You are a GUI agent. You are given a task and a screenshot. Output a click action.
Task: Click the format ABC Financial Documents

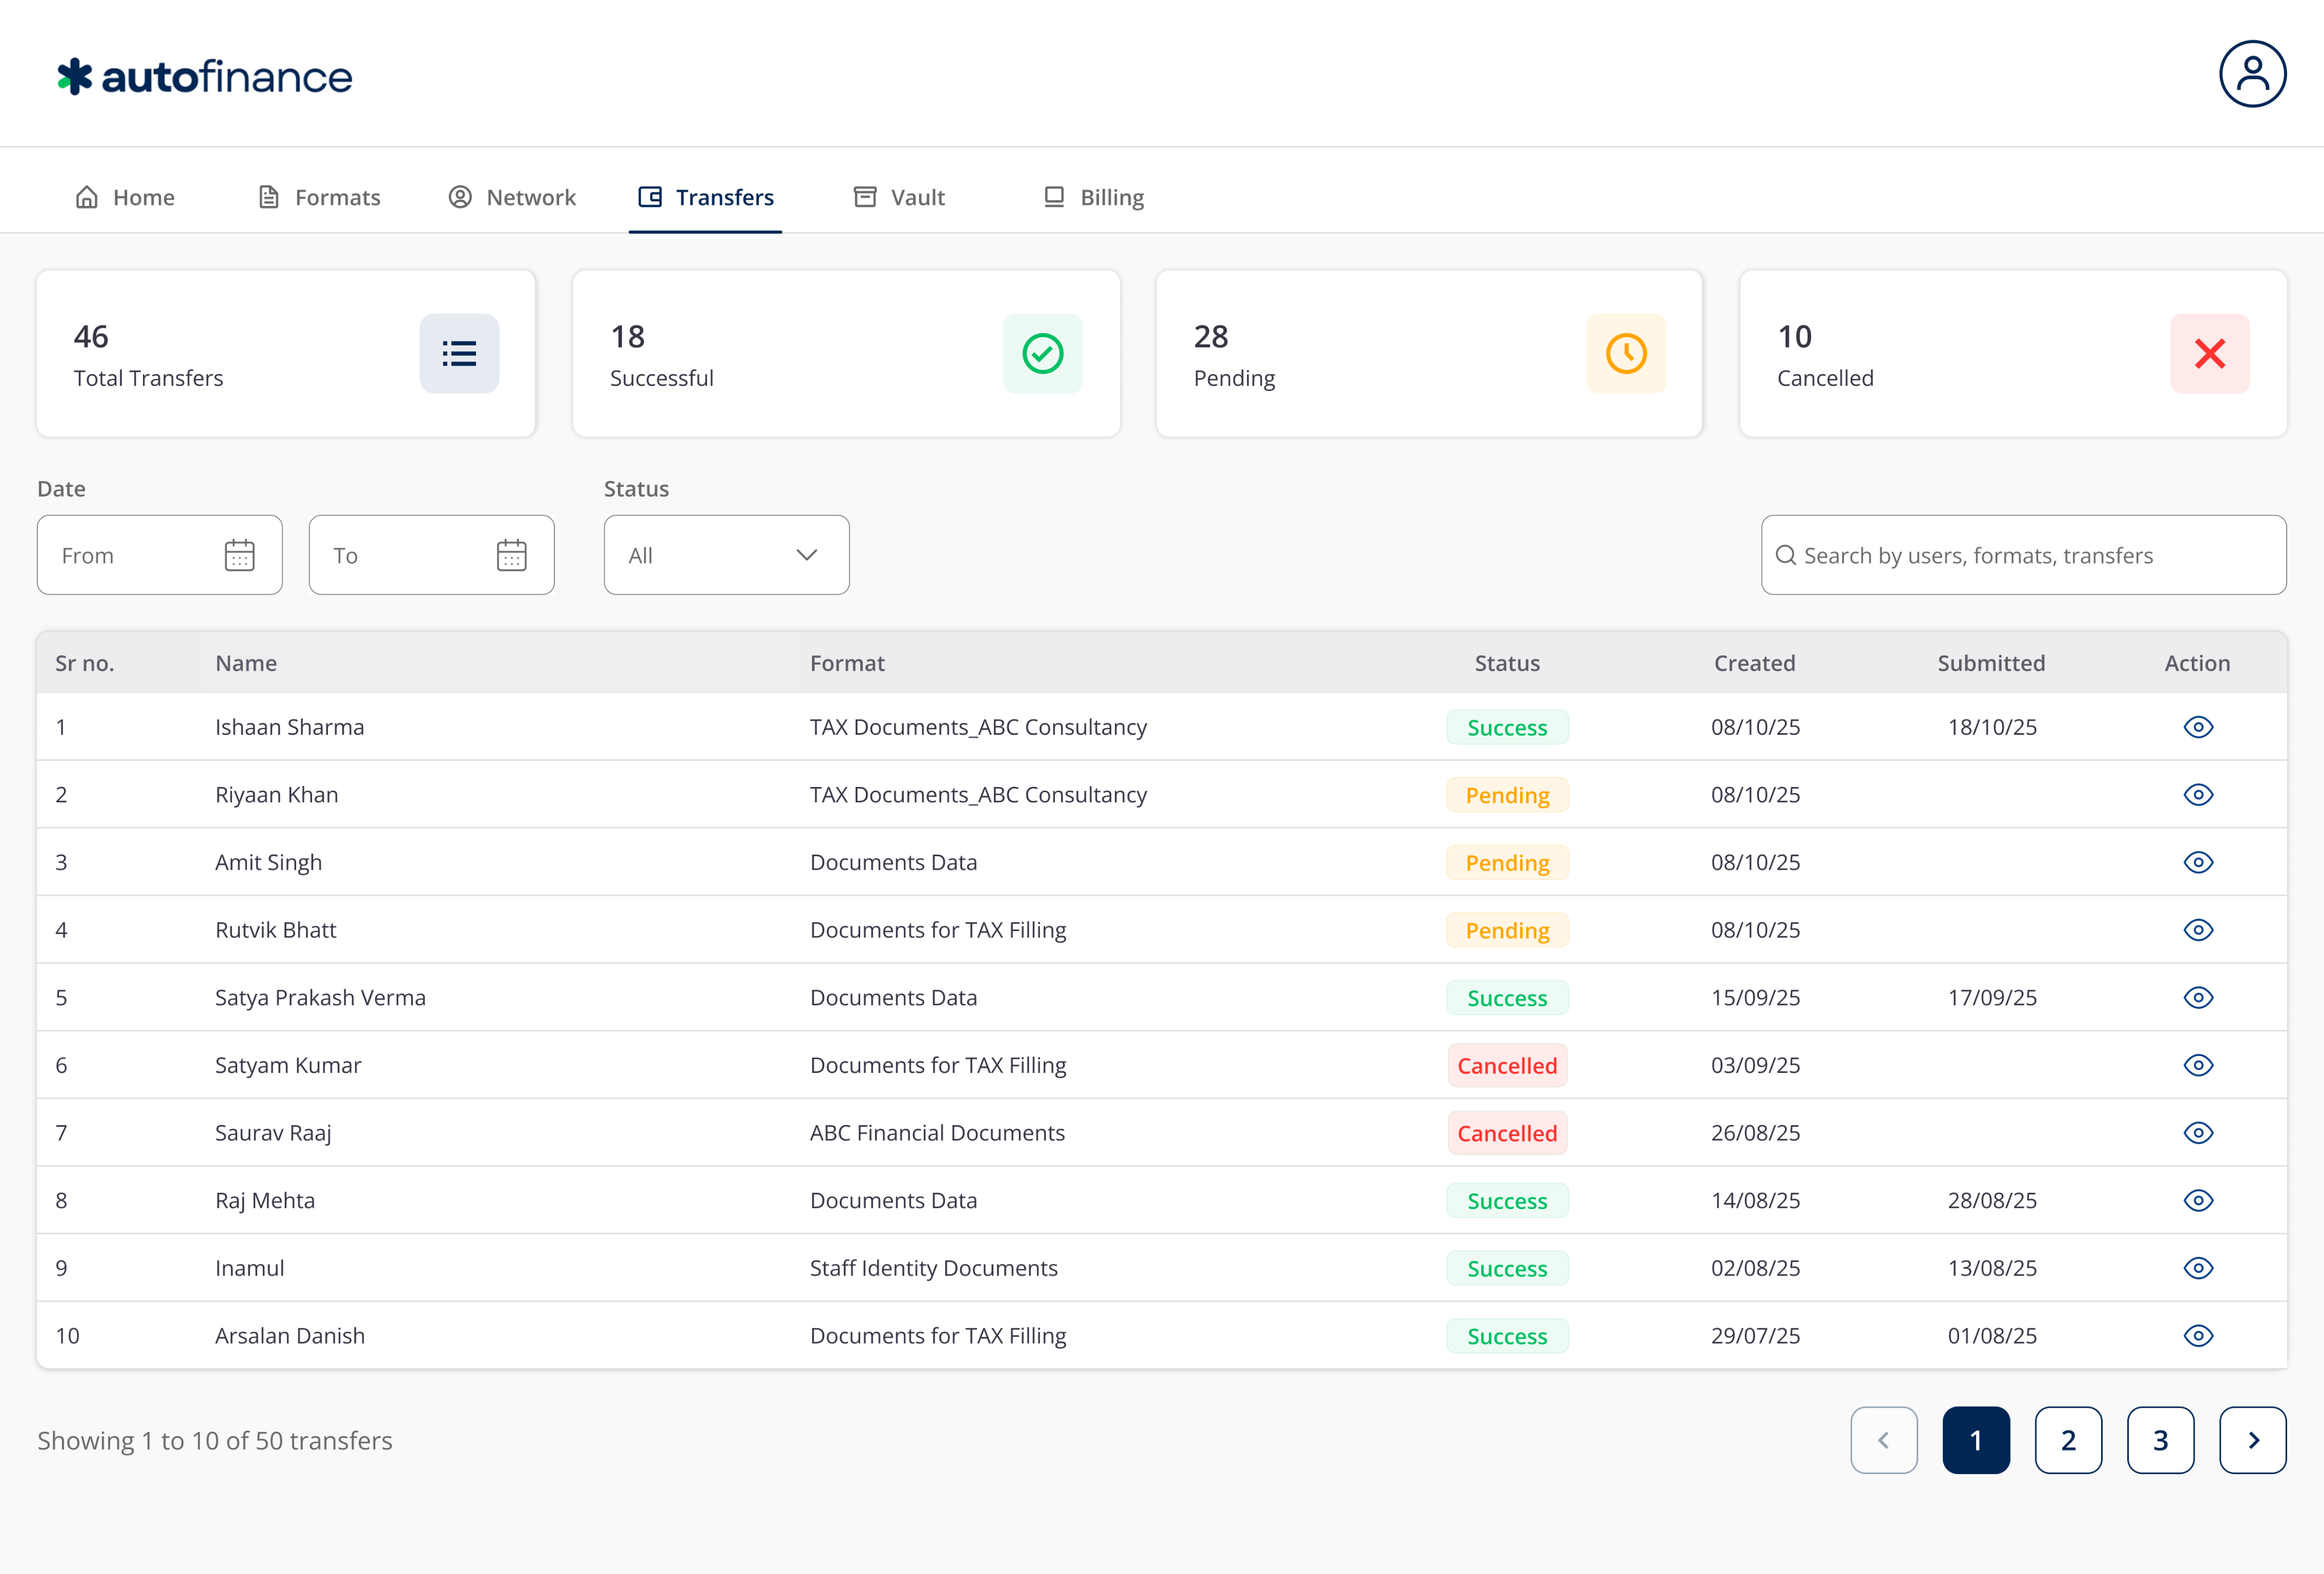[x=937, y=1133]
